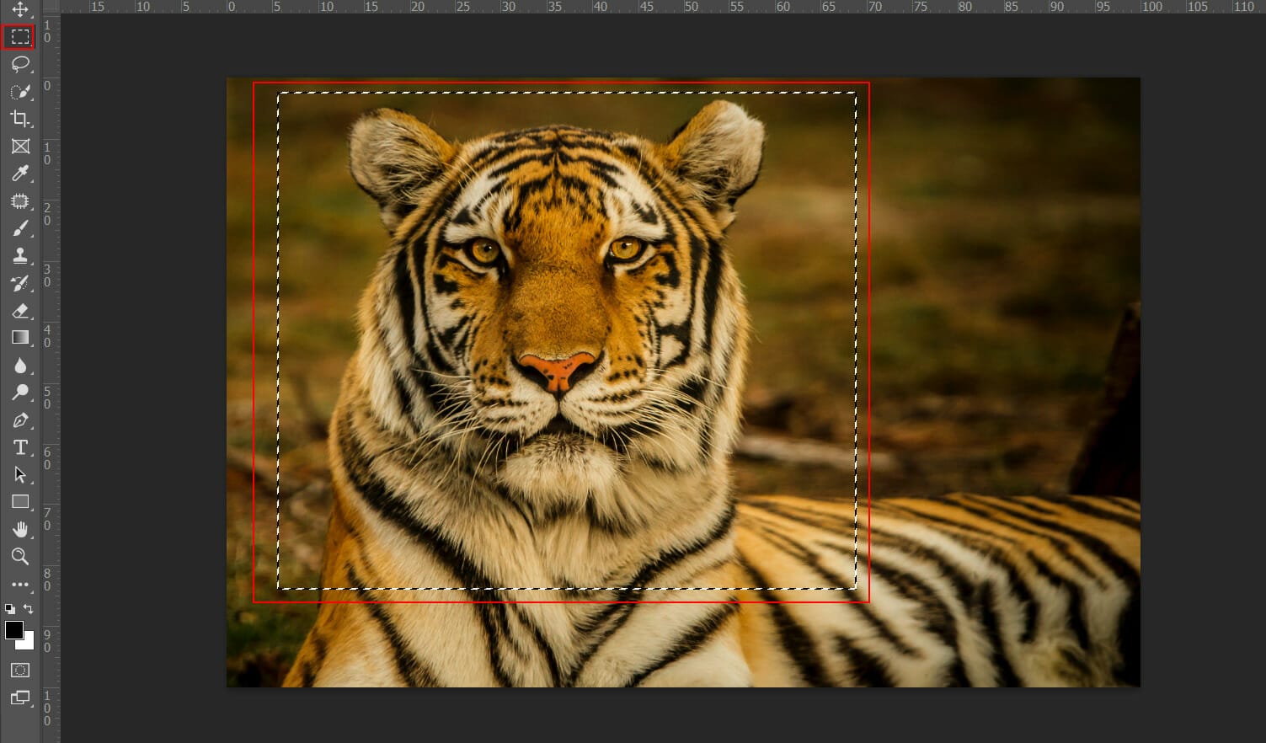
Task: Select the Horizontal Type tool
Action: coord(19,447)
